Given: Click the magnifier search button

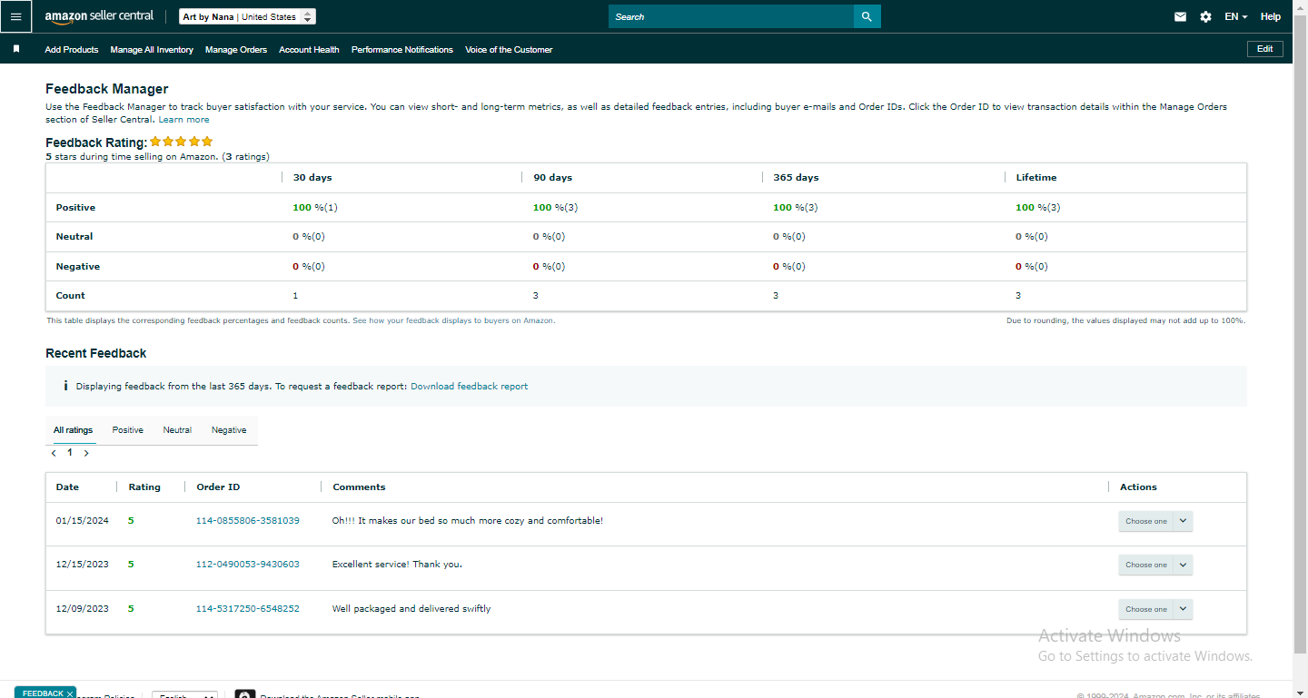Looking at the screenshot, I should click(x=867, y=16).
